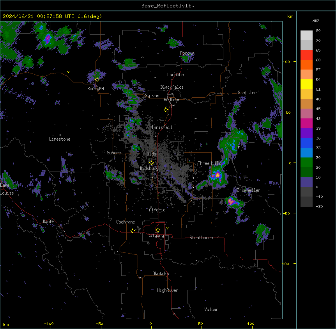
Task: Click the Base_Reflectivity title
Action: (x=168, y=6)
